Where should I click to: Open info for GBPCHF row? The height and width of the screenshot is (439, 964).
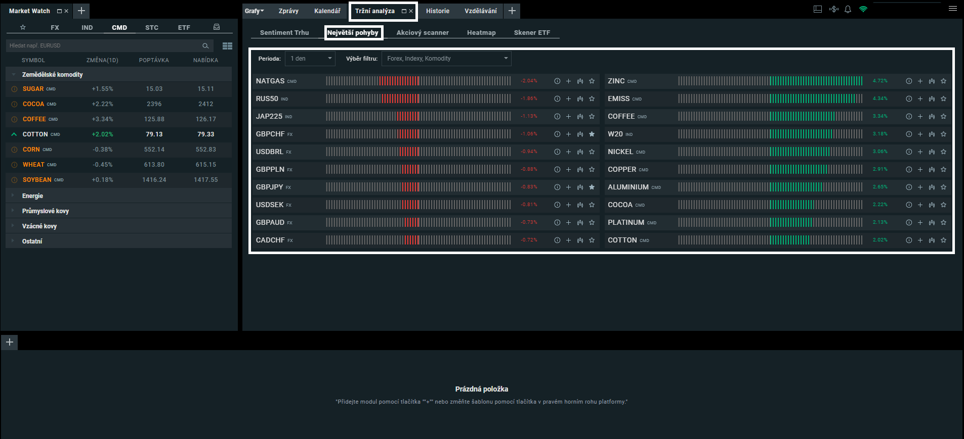tap(557, 134)
